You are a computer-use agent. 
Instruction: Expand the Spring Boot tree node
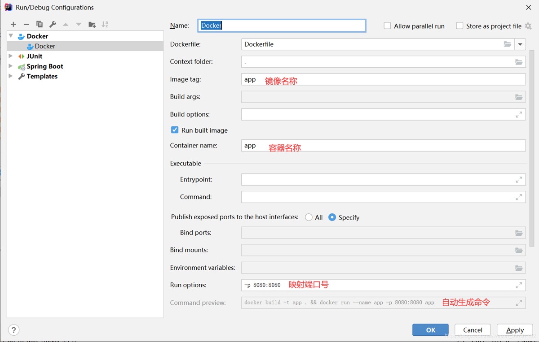pyautogui.click(x=11, y=66)
